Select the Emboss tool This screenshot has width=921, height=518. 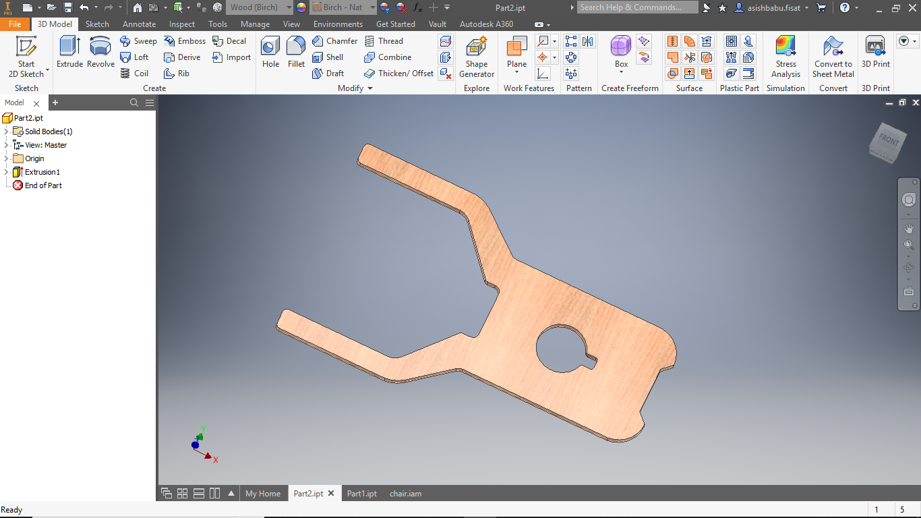coord(185,41)
